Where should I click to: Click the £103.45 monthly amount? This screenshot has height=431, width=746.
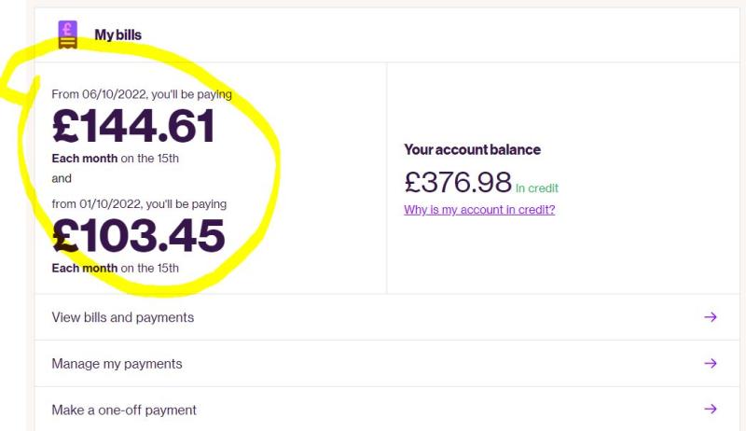click(138, 235)
